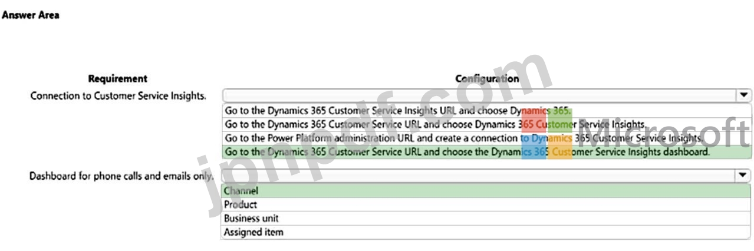754x251 pixels.
Task: Select the Power Platform administration URL option
Action: point(463,138)
